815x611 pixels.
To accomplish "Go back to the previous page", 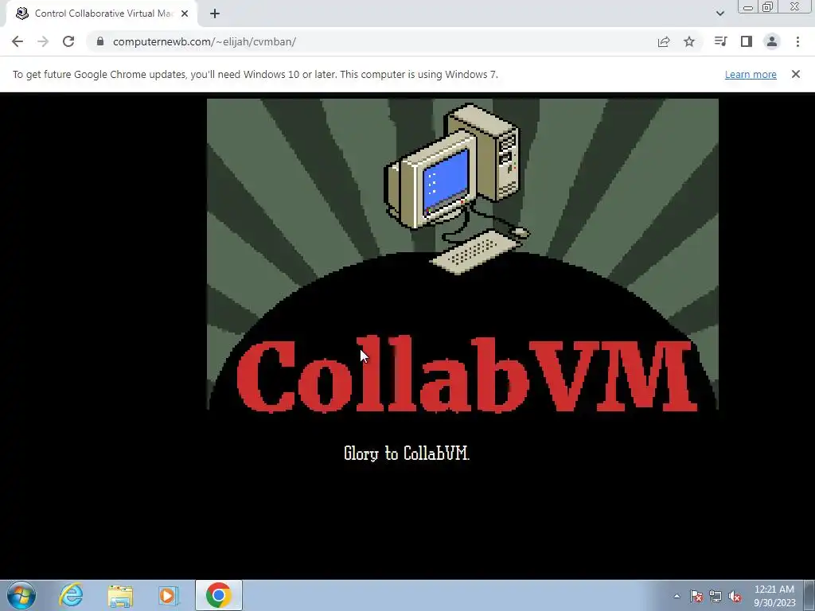I will pyautogui.click(x=18, y=41).
